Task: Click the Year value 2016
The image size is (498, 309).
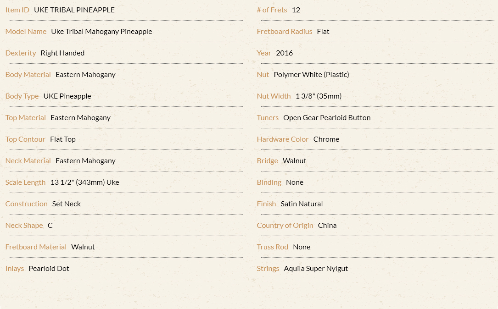Action: pyautogui.click(x=284, y=53)
